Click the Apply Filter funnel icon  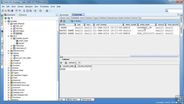(x=12, y=18)
